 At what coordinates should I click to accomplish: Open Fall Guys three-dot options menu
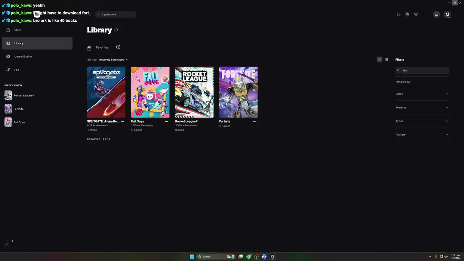(167, 121)
